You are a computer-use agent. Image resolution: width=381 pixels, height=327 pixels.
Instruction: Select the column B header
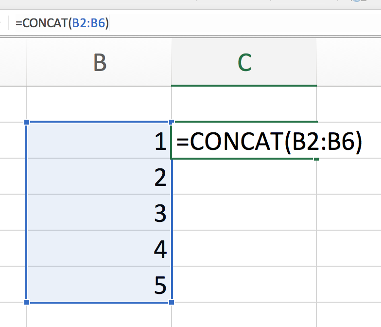point(99,62)
